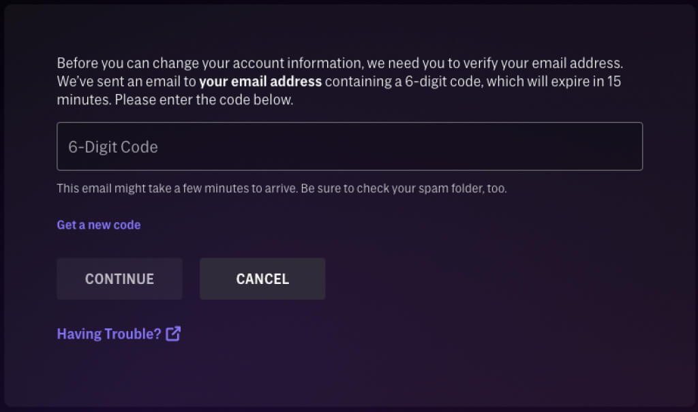Screen dimensions: 698x412
Task: Click the square-with-arrow help icon
Action: click(174, 334)
